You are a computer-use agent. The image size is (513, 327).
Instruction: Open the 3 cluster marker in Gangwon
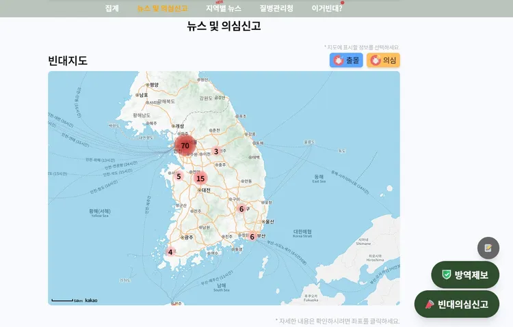pos(216,152)
